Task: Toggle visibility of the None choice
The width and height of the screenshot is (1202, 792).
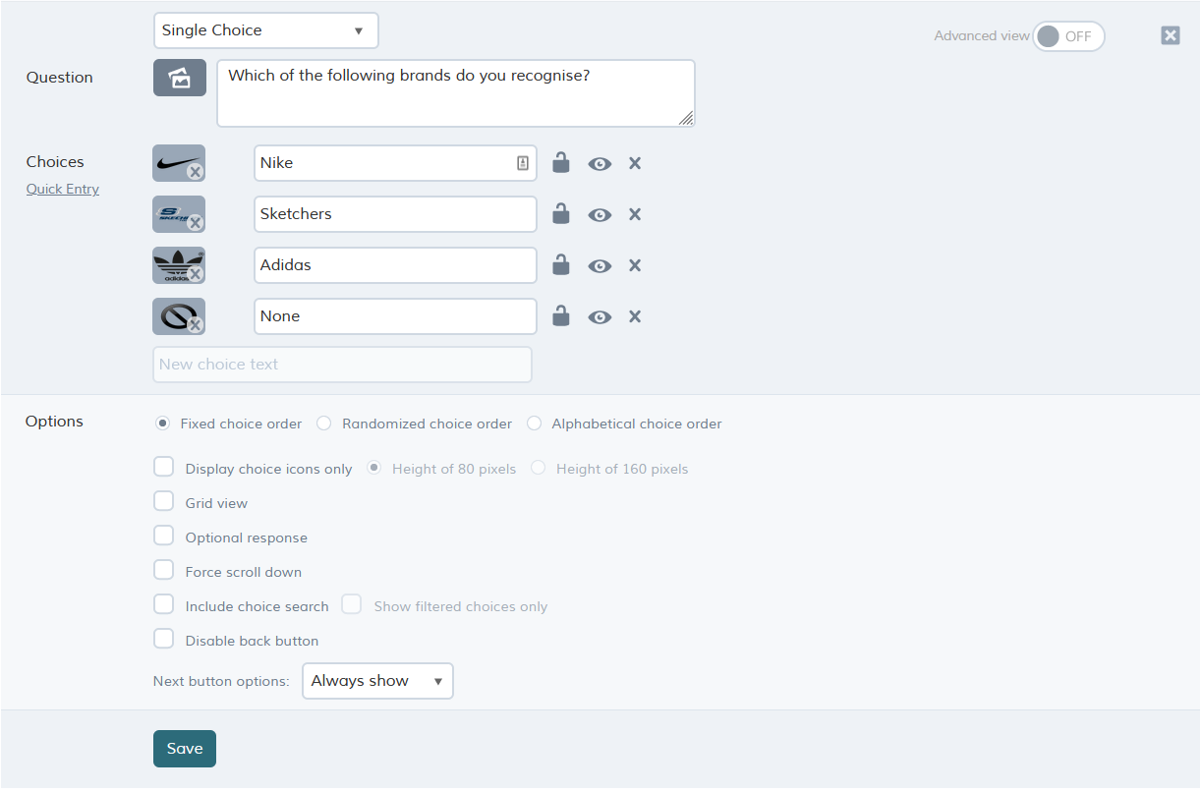Action: click(x=600, y=317)
